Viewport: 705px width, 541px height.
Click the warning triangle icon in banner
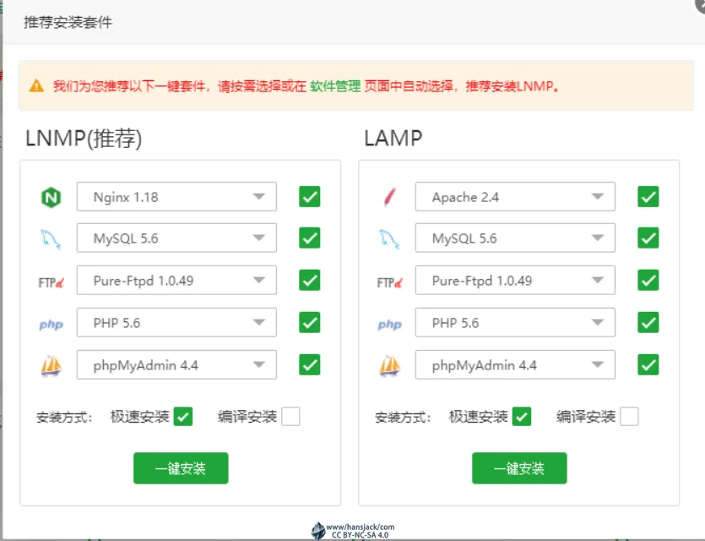36,86
